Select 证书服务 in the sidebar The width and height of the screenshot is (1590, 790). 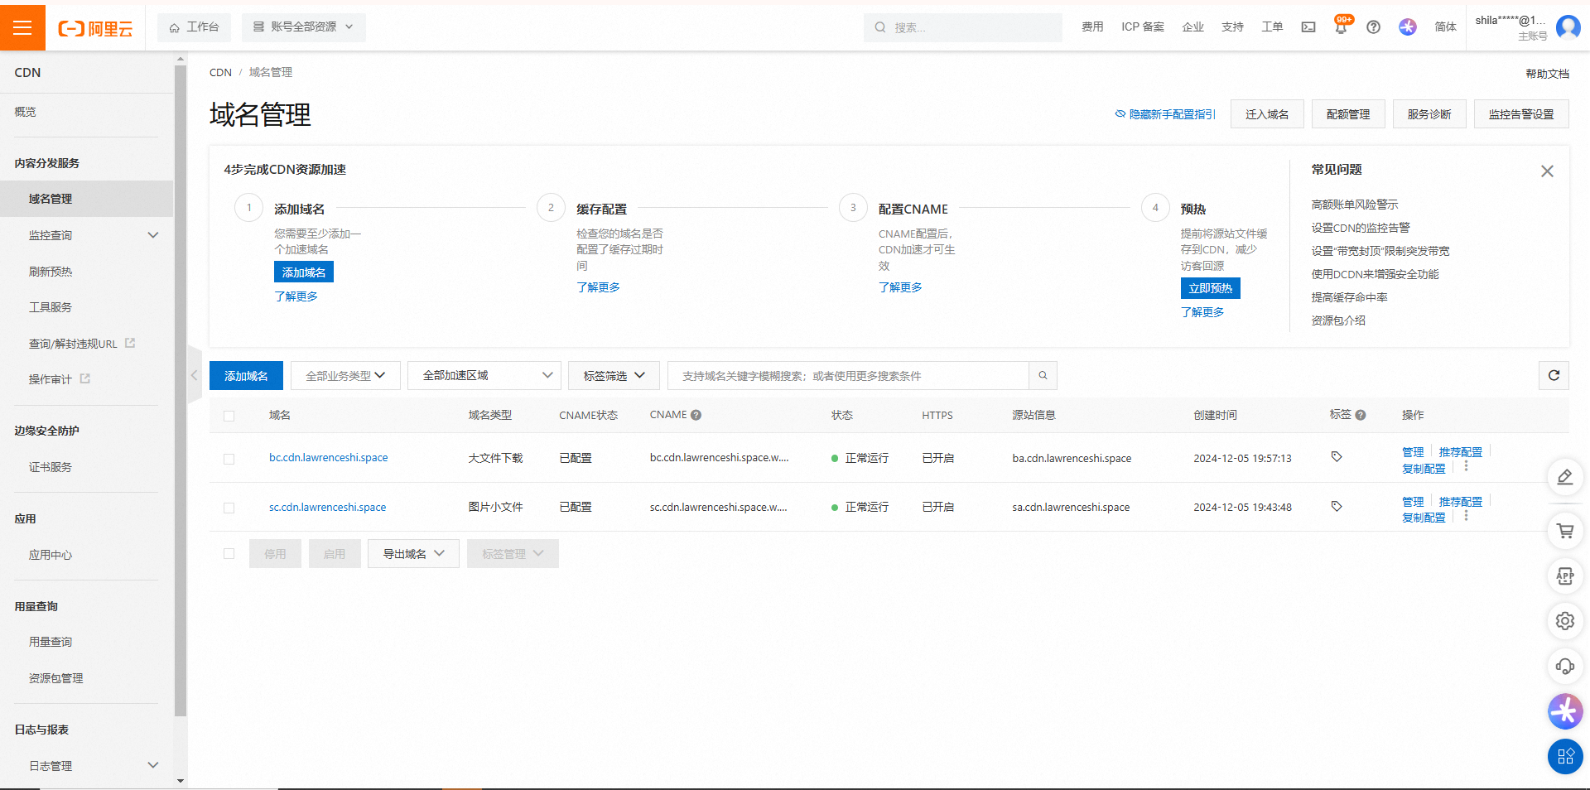click(x=51, y=467)
